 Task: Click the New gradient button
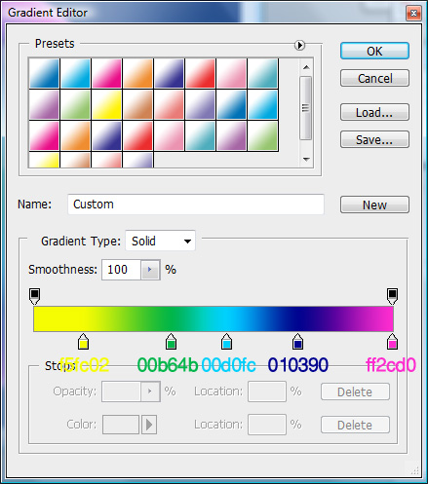(374, 205)
